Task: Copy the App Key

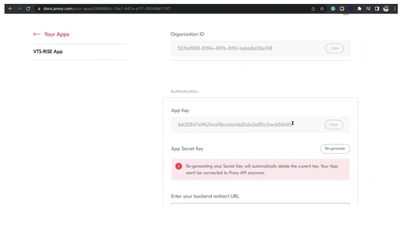Action: pos(334,124)
